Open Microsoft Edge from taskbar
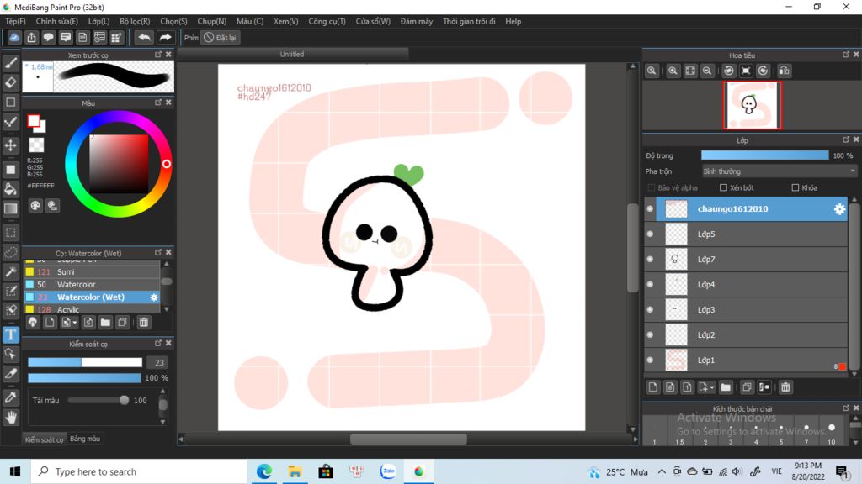This screenshot has width=862, height=484. click(x=263, y=471)
